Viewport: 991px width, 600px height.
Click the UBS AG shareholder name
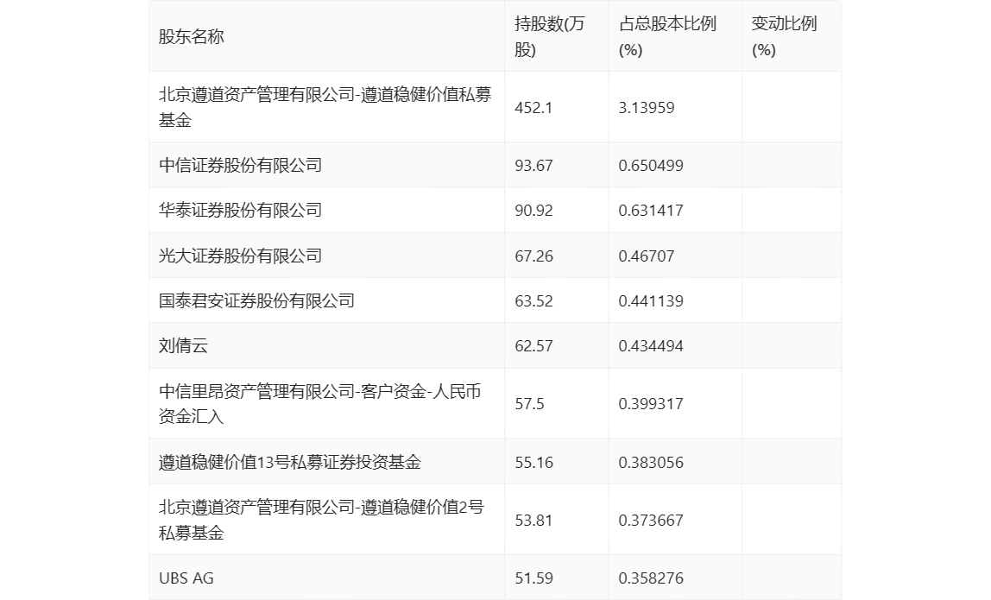[x=186, y=578]
